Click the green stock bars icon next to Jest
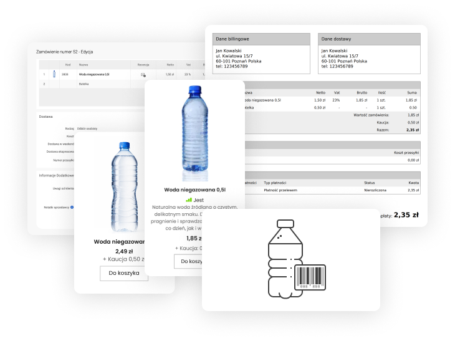This screenshot has height=341, width=455. (189, 200)
